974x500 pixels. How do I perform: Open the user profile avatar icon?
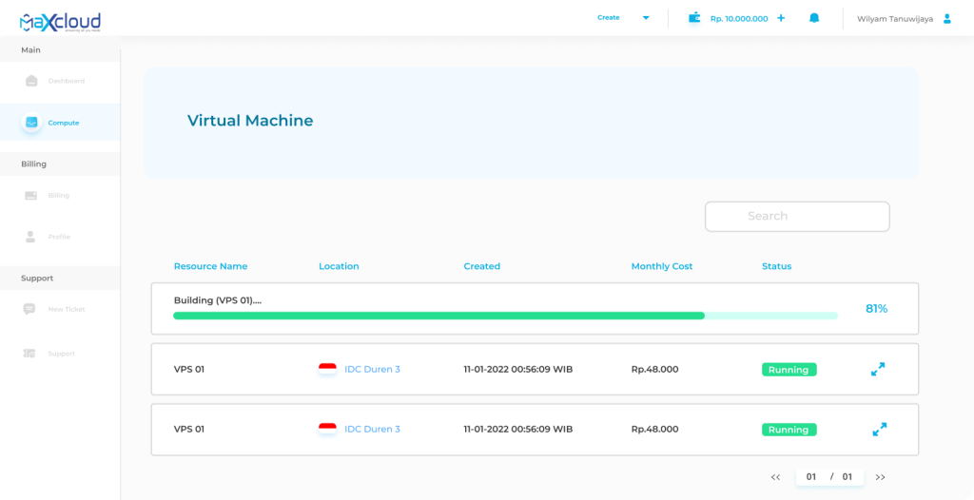[946, 18]
